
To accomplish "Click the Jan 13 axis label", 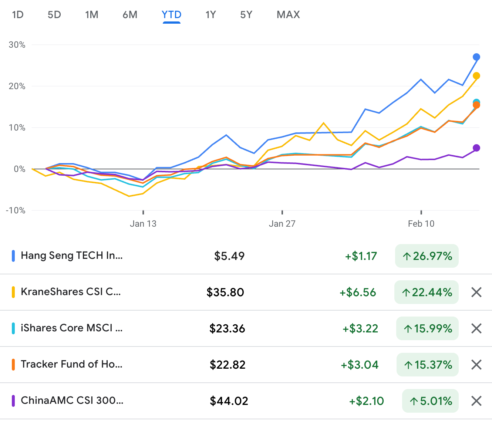I will (x=143, y=224).
